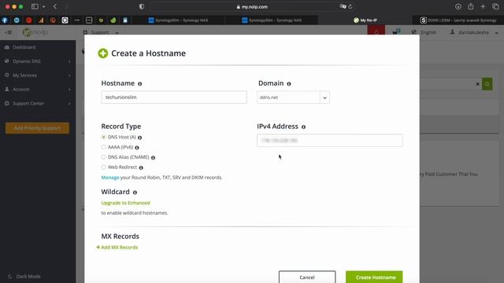Open the Safari share icon
The width and height of the screenshot is (504, 283).
pyautogui.click(x=471, y=6)
